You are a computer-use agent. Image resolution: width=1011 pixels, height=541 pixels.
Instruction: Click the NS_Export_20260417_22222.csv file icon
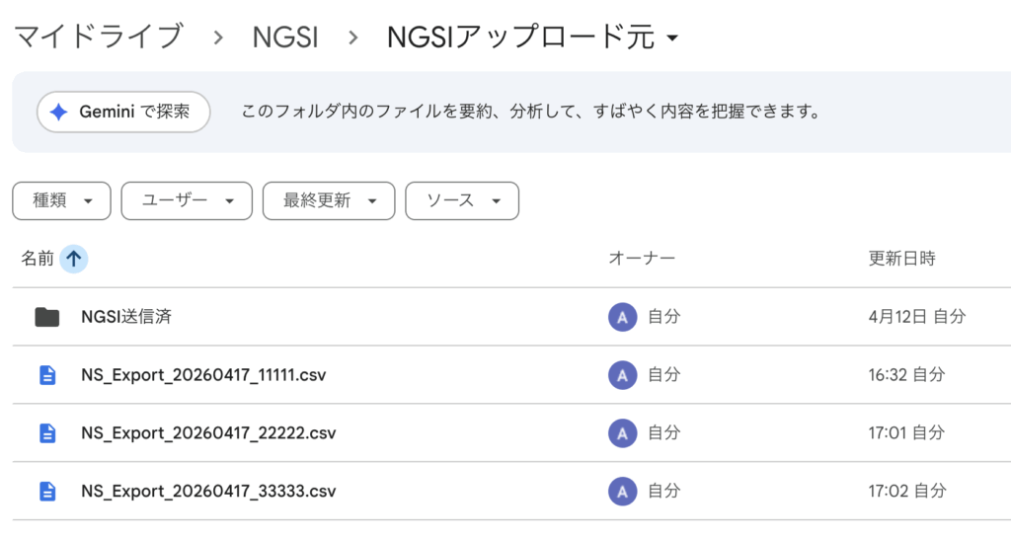pyautogui.click(x=46, y=432)
